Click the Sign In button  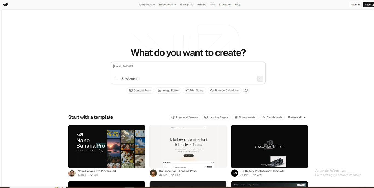pos(355,5)
